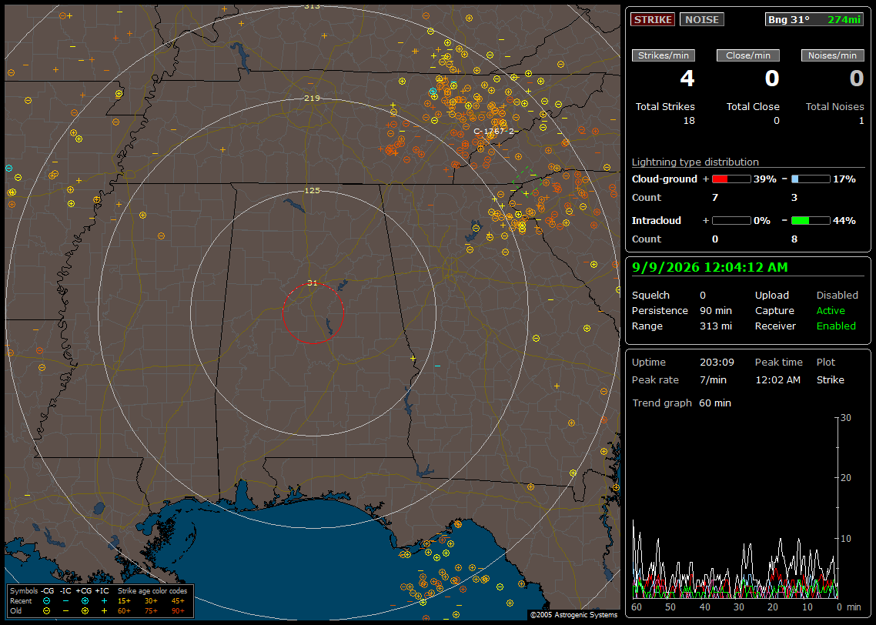
Task: Click the red center range circle on map
Action: [x=313, y=313]
